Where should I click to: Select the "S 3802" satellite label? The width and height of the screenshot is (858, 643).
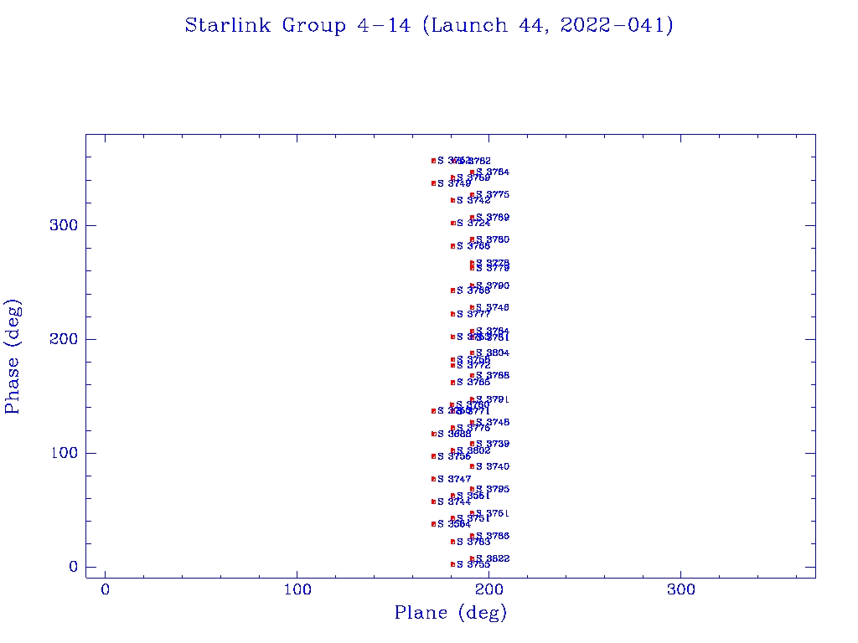(473, 450)
